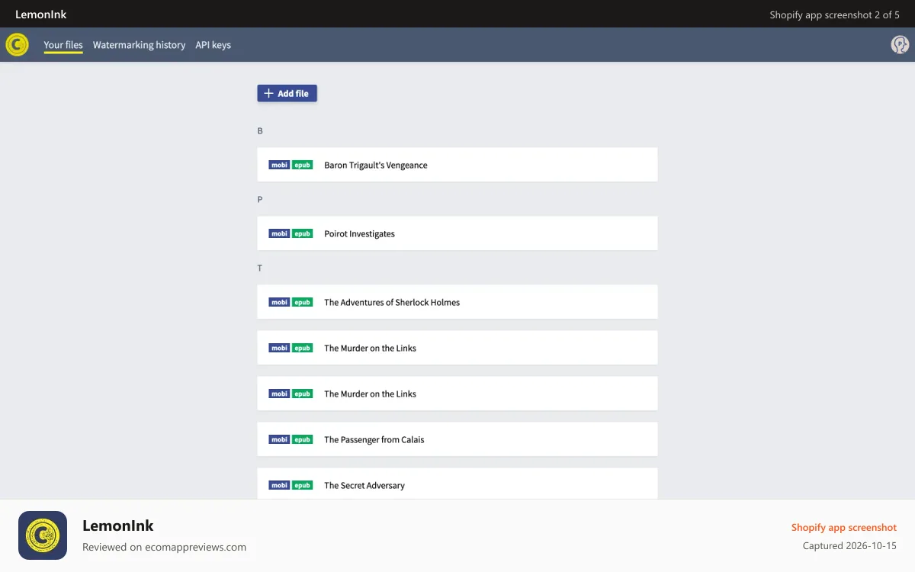This screenshot has width=915, height=572.
Task: Click the LemonInk heading in footer
Action: pos(118,525)
